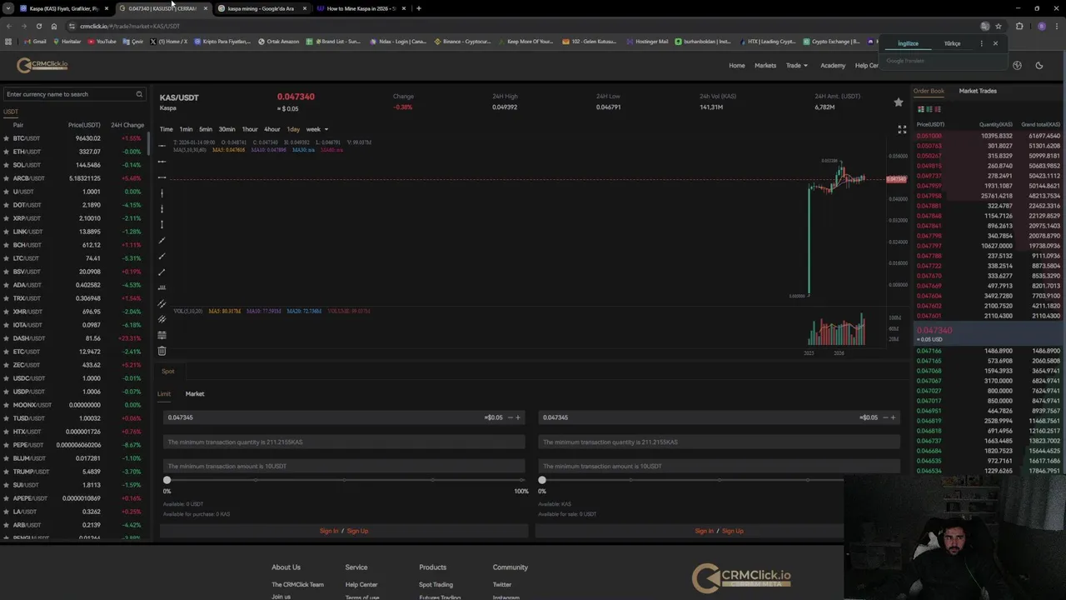
Task: Open the Chrome profile avatar
Action: pos(1041,26)
